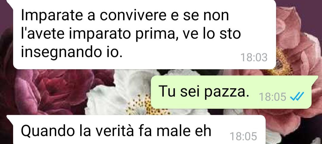
Task: Tap the 18:03 timestamp on first message
Action: pyautogui.click(x=254, y=57)
